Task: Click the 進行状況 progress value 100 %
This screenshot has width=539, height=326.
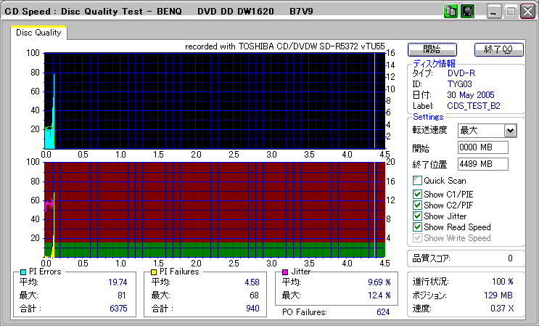Action: (503, 282)
